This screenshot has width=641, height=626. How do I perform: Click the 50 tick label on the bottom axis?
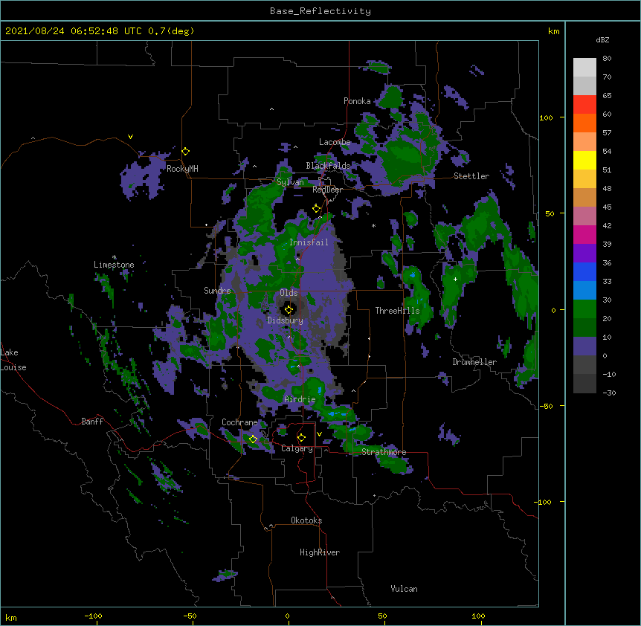coord(382,616)
